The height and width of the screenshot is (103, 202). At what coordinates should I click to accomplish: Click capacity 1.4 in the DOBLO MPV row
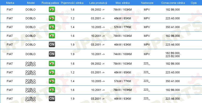click(73, 27)
